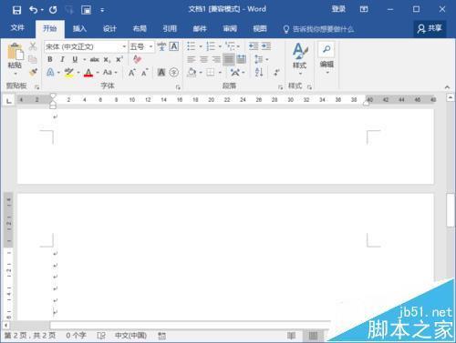The height and width of the screenshot is (343, 456).
Task: Click the Redo/Repeat arrow icon
Action: pos(53,10)
